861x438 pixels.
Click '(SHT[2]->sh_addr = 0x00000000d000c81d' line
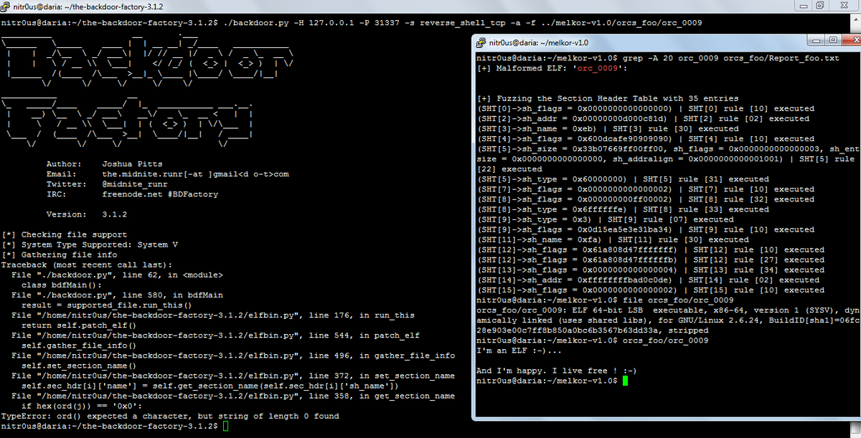click(x=643, y=118)
